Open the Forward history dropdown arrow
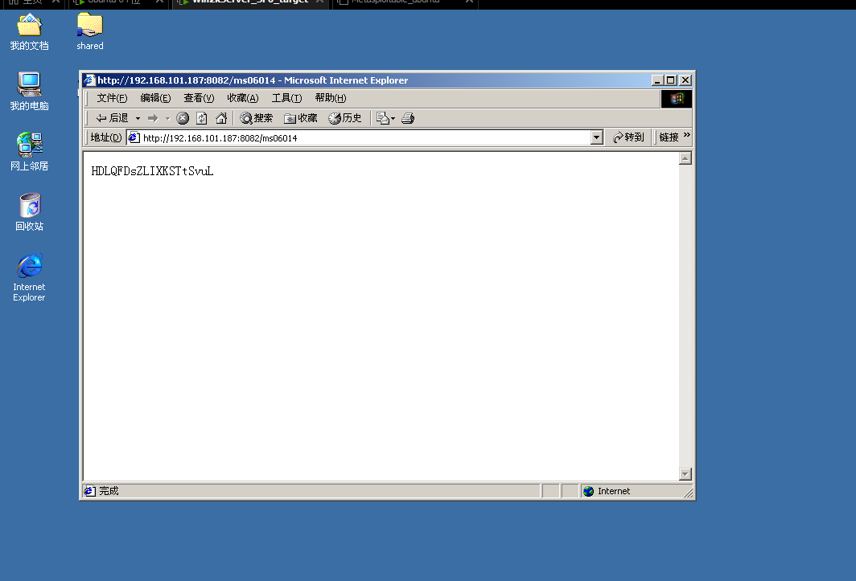Viewport: 856px width, 581px height. (167, 118)
